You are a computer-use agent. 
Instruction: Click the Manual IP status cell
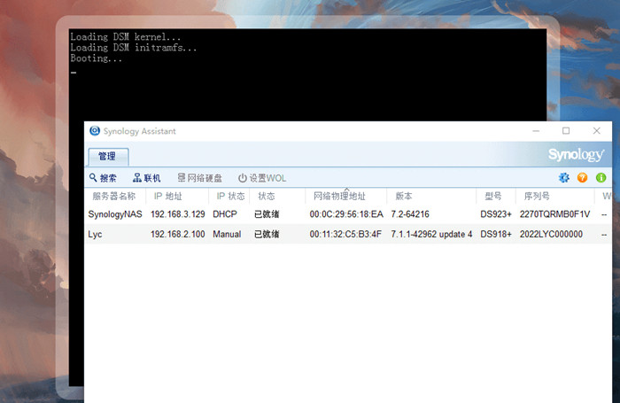(x=227, y=234)
